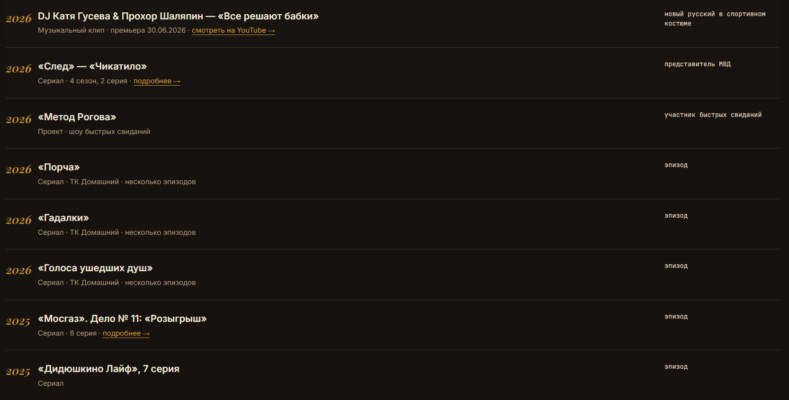Viewport: 789px width, 400px height.
Task: Click role text 'представитель МВД'
Action: [698, 64]
